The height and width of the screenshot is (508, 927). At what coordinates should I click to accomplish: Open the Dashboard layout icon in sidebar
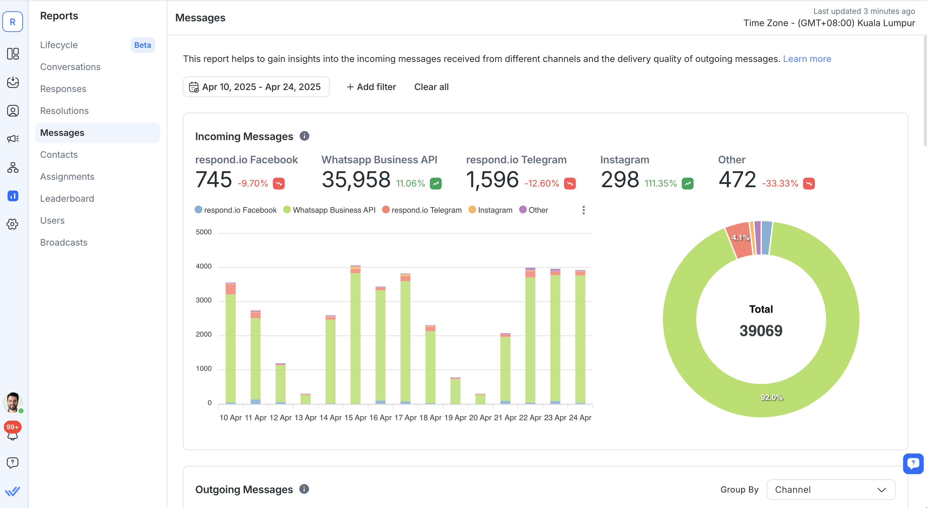point(13,54)
